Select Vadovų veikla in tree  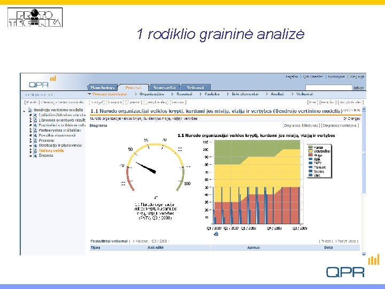click(51, 150)
